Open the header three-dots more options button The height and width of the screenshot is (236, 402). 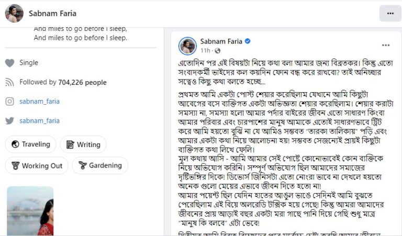[x=390, y=14]
